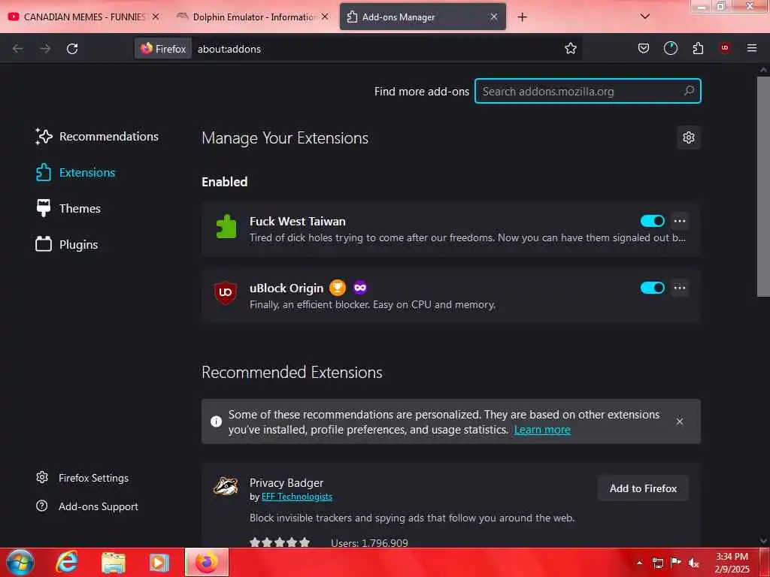Open the Recommendations sidebar section

point(97,137)
